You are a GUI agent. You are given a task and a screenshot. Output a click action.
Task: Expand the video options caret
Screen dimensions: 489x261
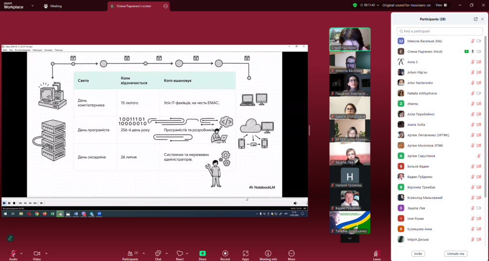tap(46, 253)
